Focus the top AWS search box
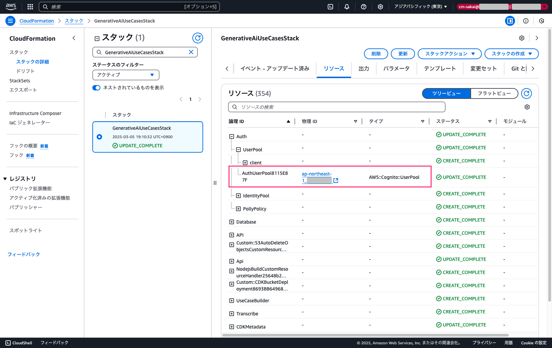Viewport: 552px width, 348px height. pos(129,7)
